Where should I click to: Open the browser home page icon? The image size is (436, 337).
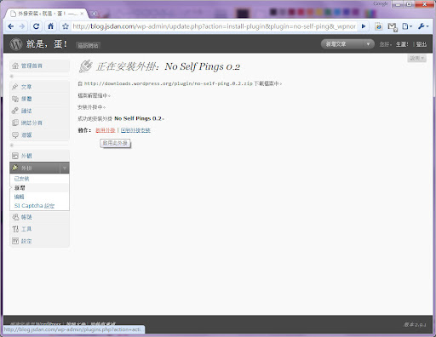tap(50, 26)
